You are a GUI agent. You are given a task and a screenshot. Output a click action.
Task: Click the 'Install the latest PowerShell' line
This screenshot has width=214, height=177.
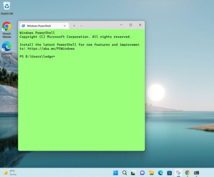(x=79, y=45)
